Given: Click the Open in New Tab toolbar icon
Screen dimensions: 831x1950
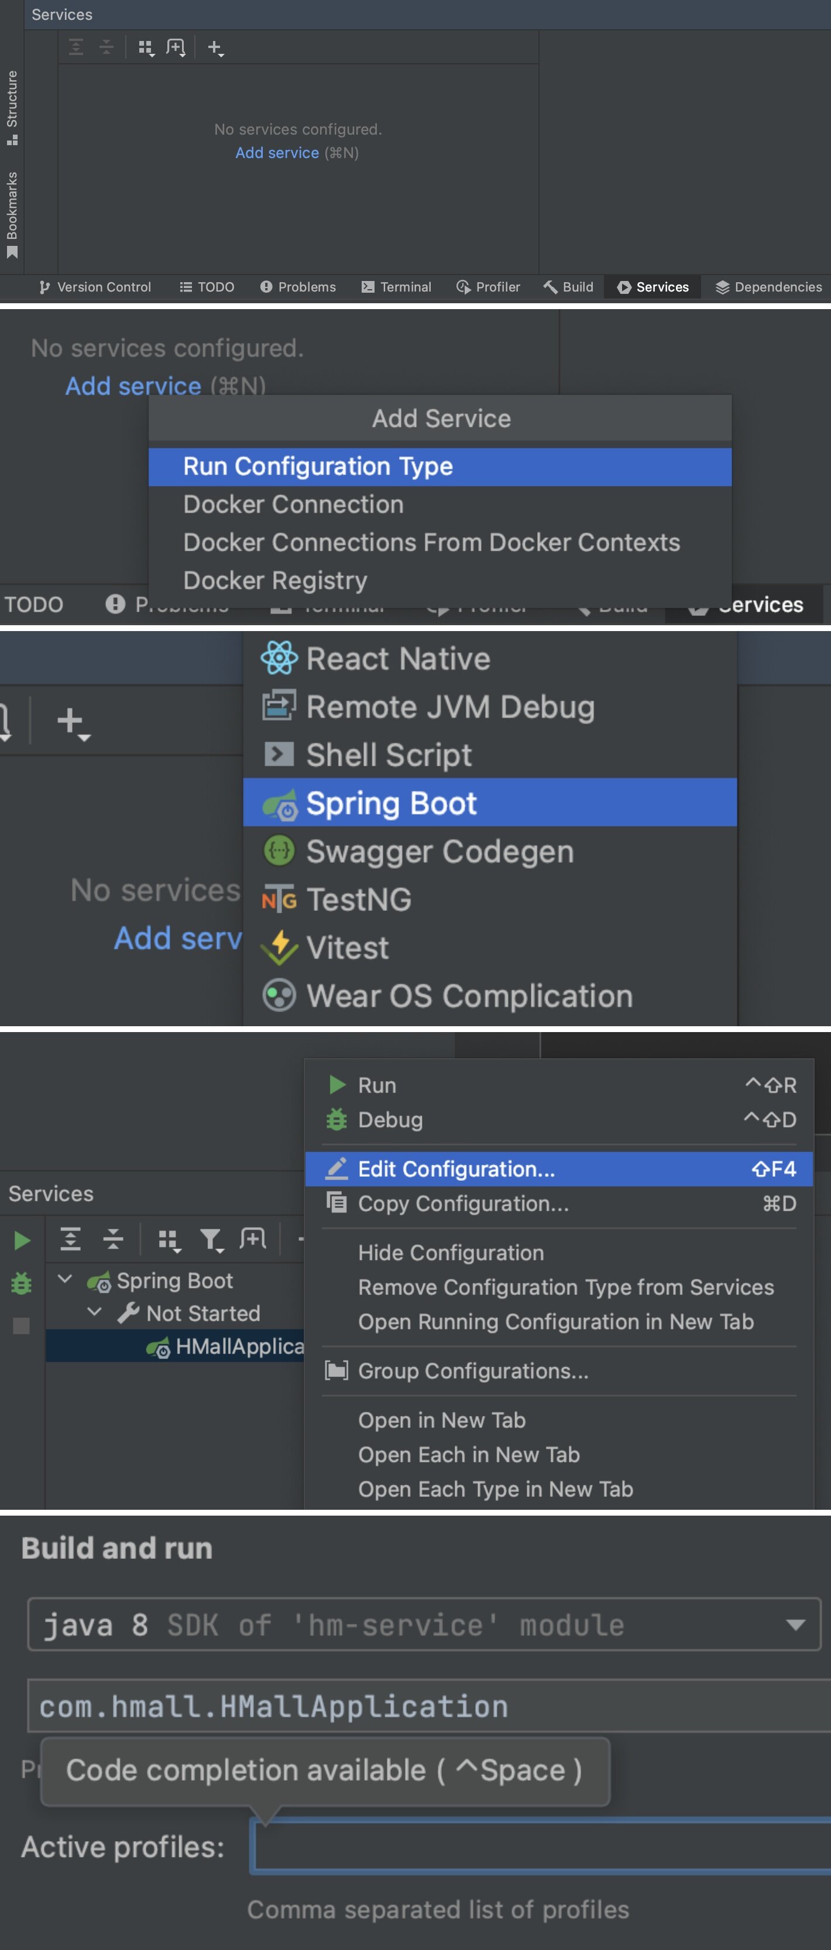Looking at the screenshot, I should [253, 1238].
